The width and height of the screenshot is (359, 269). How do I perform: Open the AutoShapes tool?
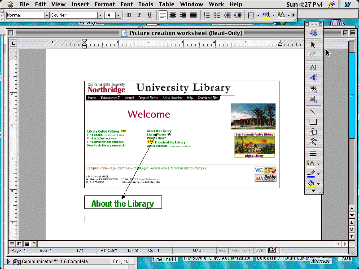(x=313, y=132)
